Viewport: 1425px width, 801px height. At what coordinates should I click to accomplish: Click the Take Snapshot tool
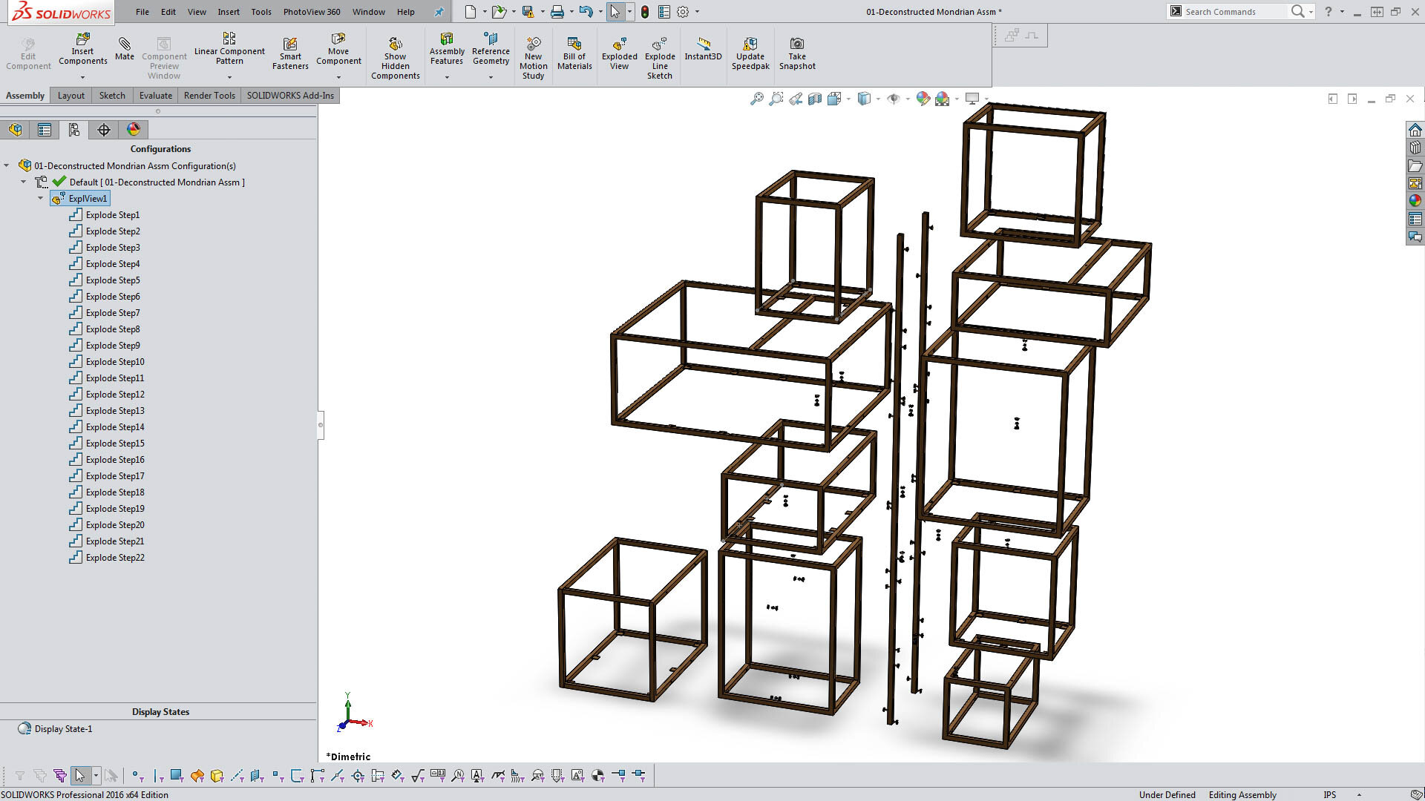click(797, 53)
